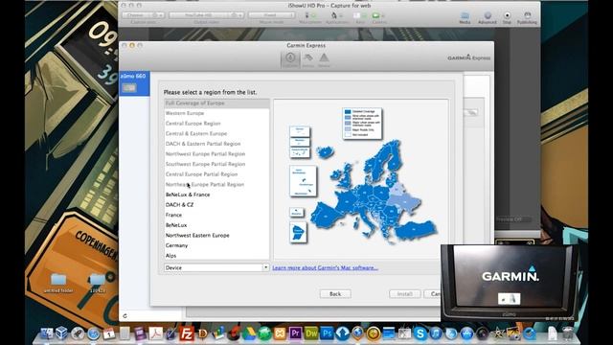613x345 pixels.
Task: Select BeNeLux & France region
Action: click(x=216, y=195)
